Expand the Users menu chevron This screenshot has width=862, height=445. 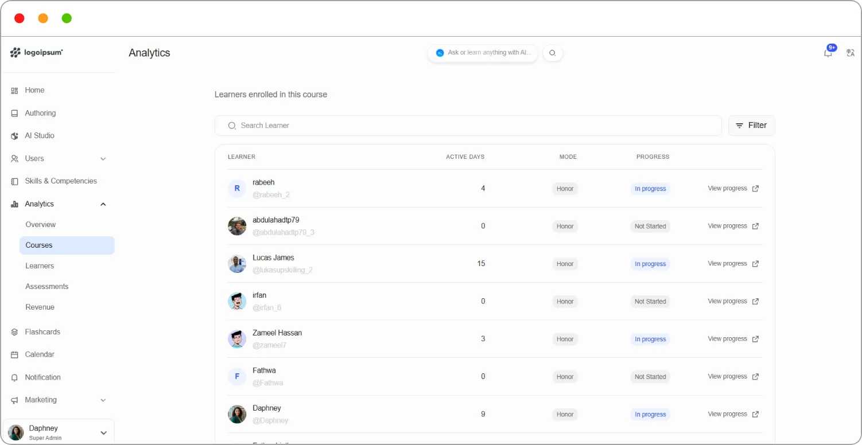pyautogui.click(x=103, y=159)
